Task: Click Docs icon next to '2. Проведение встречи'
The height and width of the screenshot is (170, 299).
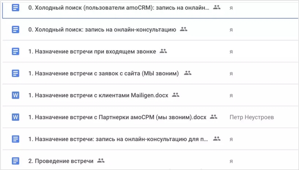Action: pos(16,161)
